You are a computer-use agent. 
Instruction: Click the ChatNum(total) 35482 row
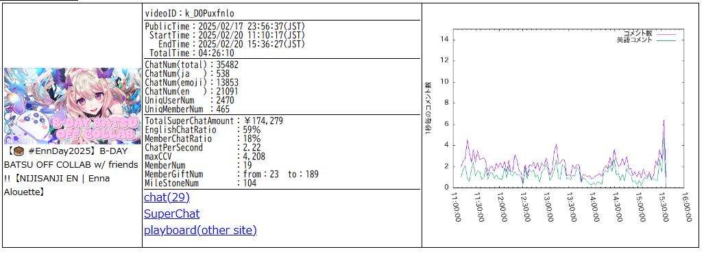coord(192,64)
